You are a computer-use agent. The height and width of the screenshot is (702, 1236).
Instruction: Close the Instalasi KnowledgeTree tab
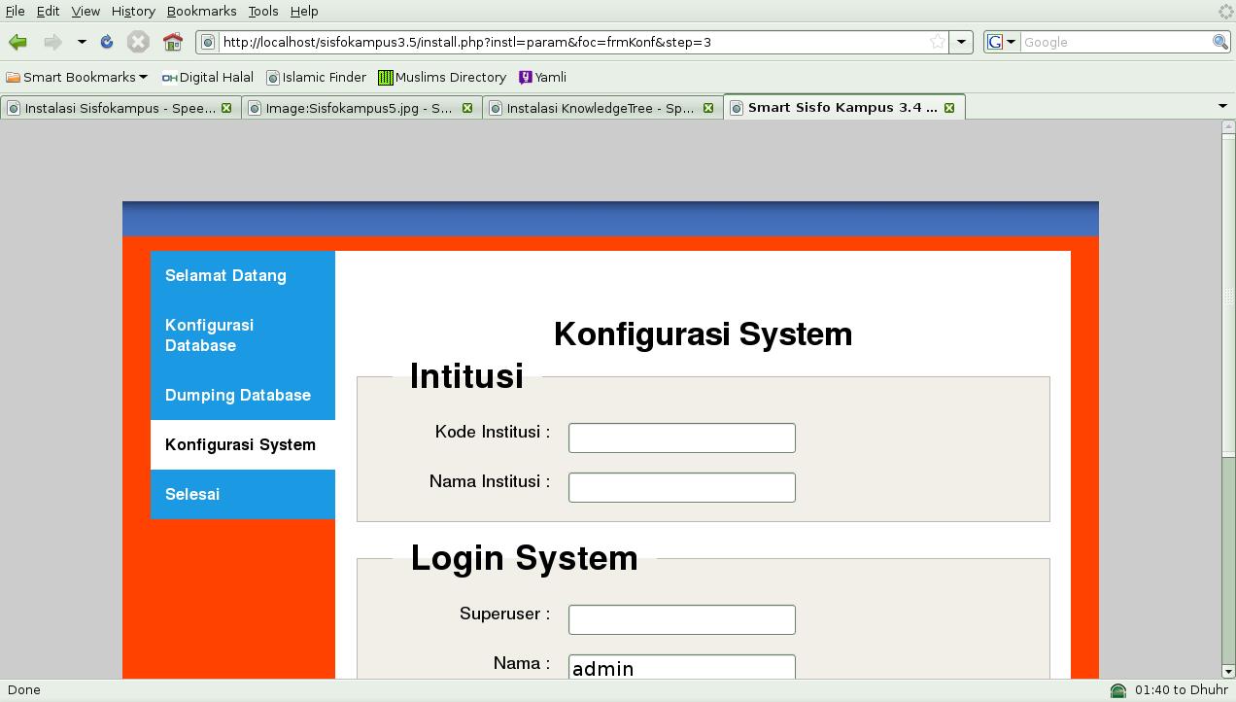pos(708,108)
